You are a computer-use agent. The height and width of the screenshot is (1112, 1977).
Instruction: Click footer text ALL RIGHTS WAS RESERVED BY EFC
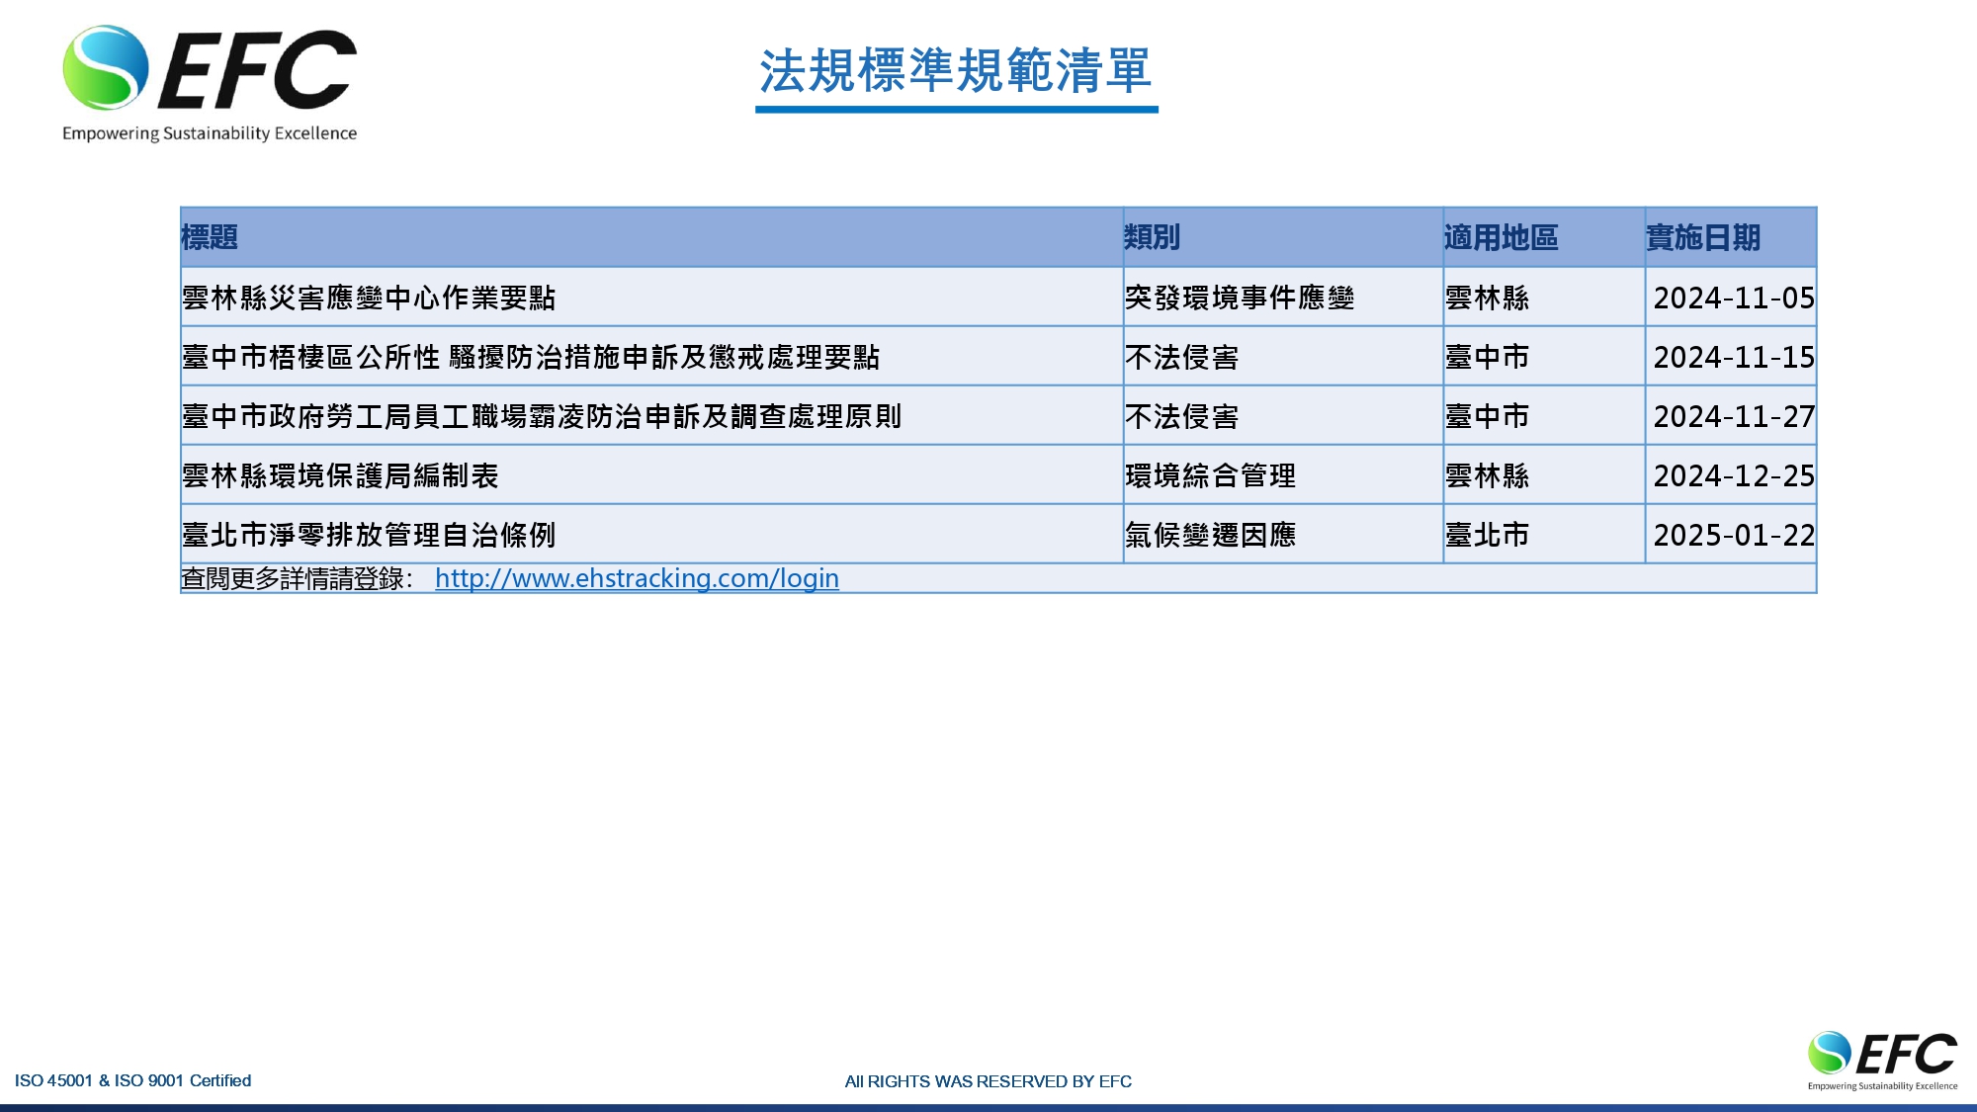[x=988, y=1081]
